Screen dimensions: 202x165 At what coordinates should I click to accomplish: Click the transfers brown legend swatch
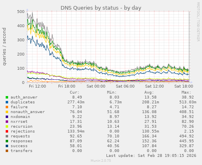[x=7, y=151]
